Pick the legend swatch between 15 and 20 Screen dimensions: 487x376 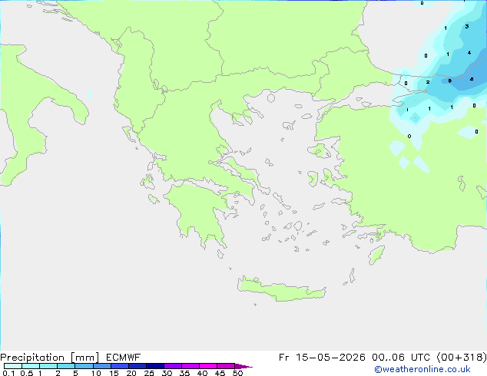120,366
